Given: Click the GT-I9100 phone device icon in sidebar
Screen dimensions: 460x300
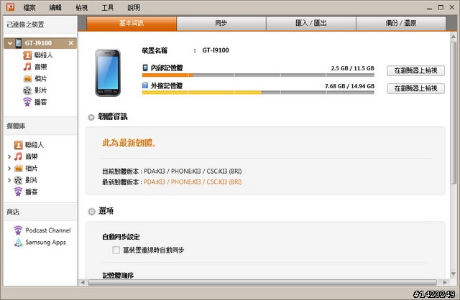Looking at the screenshot, I should coord(19,43).
